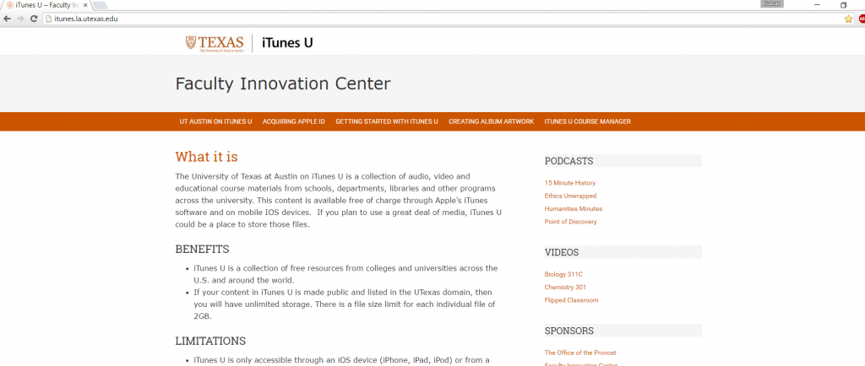This screenshot has width=865, height=366.
Task: Open the red ABP extension icon
Action: (x=862, y=19)
